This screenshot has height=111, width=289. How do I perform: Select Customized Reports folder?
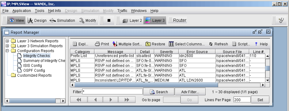pyautogui.click(x=34, y=75)
